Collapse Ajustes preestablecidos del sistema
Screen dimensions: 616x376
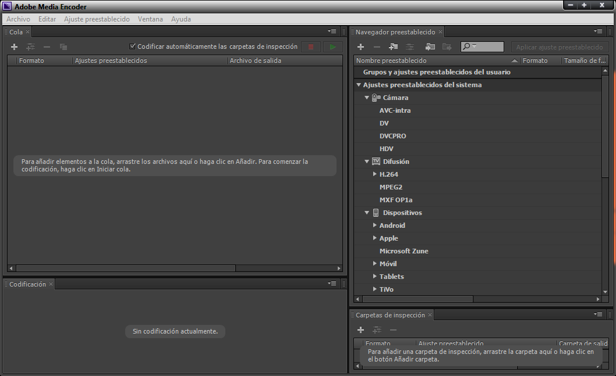pos(358,85)
